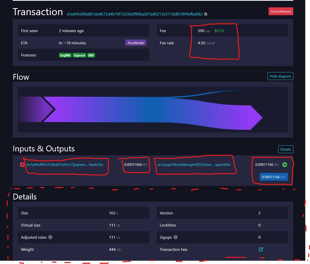Click the blue 0.00011166 BTC total button

click(x=274, y=177)
